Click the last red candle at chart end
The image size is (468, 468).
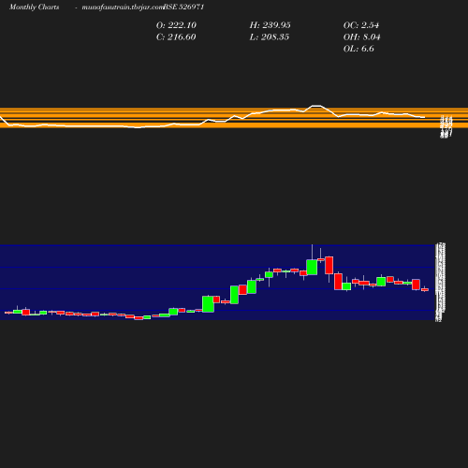(x=425, y=289)
